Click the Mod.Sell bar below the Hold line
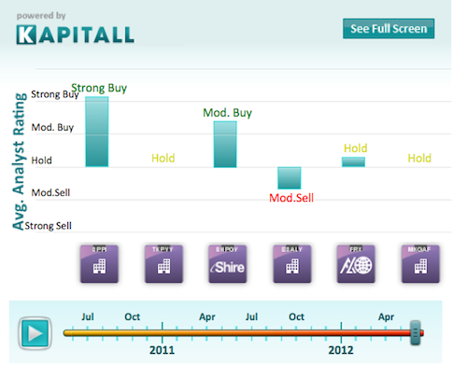Image resolution: width=453 pixels, height=365 pixels. [290, 178]
